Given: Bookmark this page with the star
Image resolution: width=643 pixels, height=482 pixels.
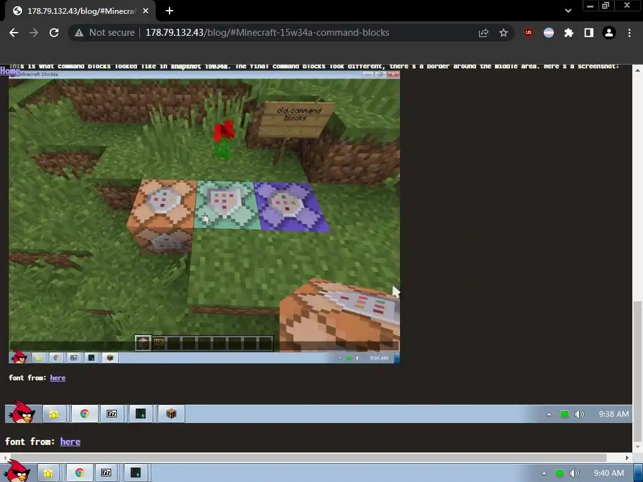Looking at the screenshot, I should tap(503, 33).
